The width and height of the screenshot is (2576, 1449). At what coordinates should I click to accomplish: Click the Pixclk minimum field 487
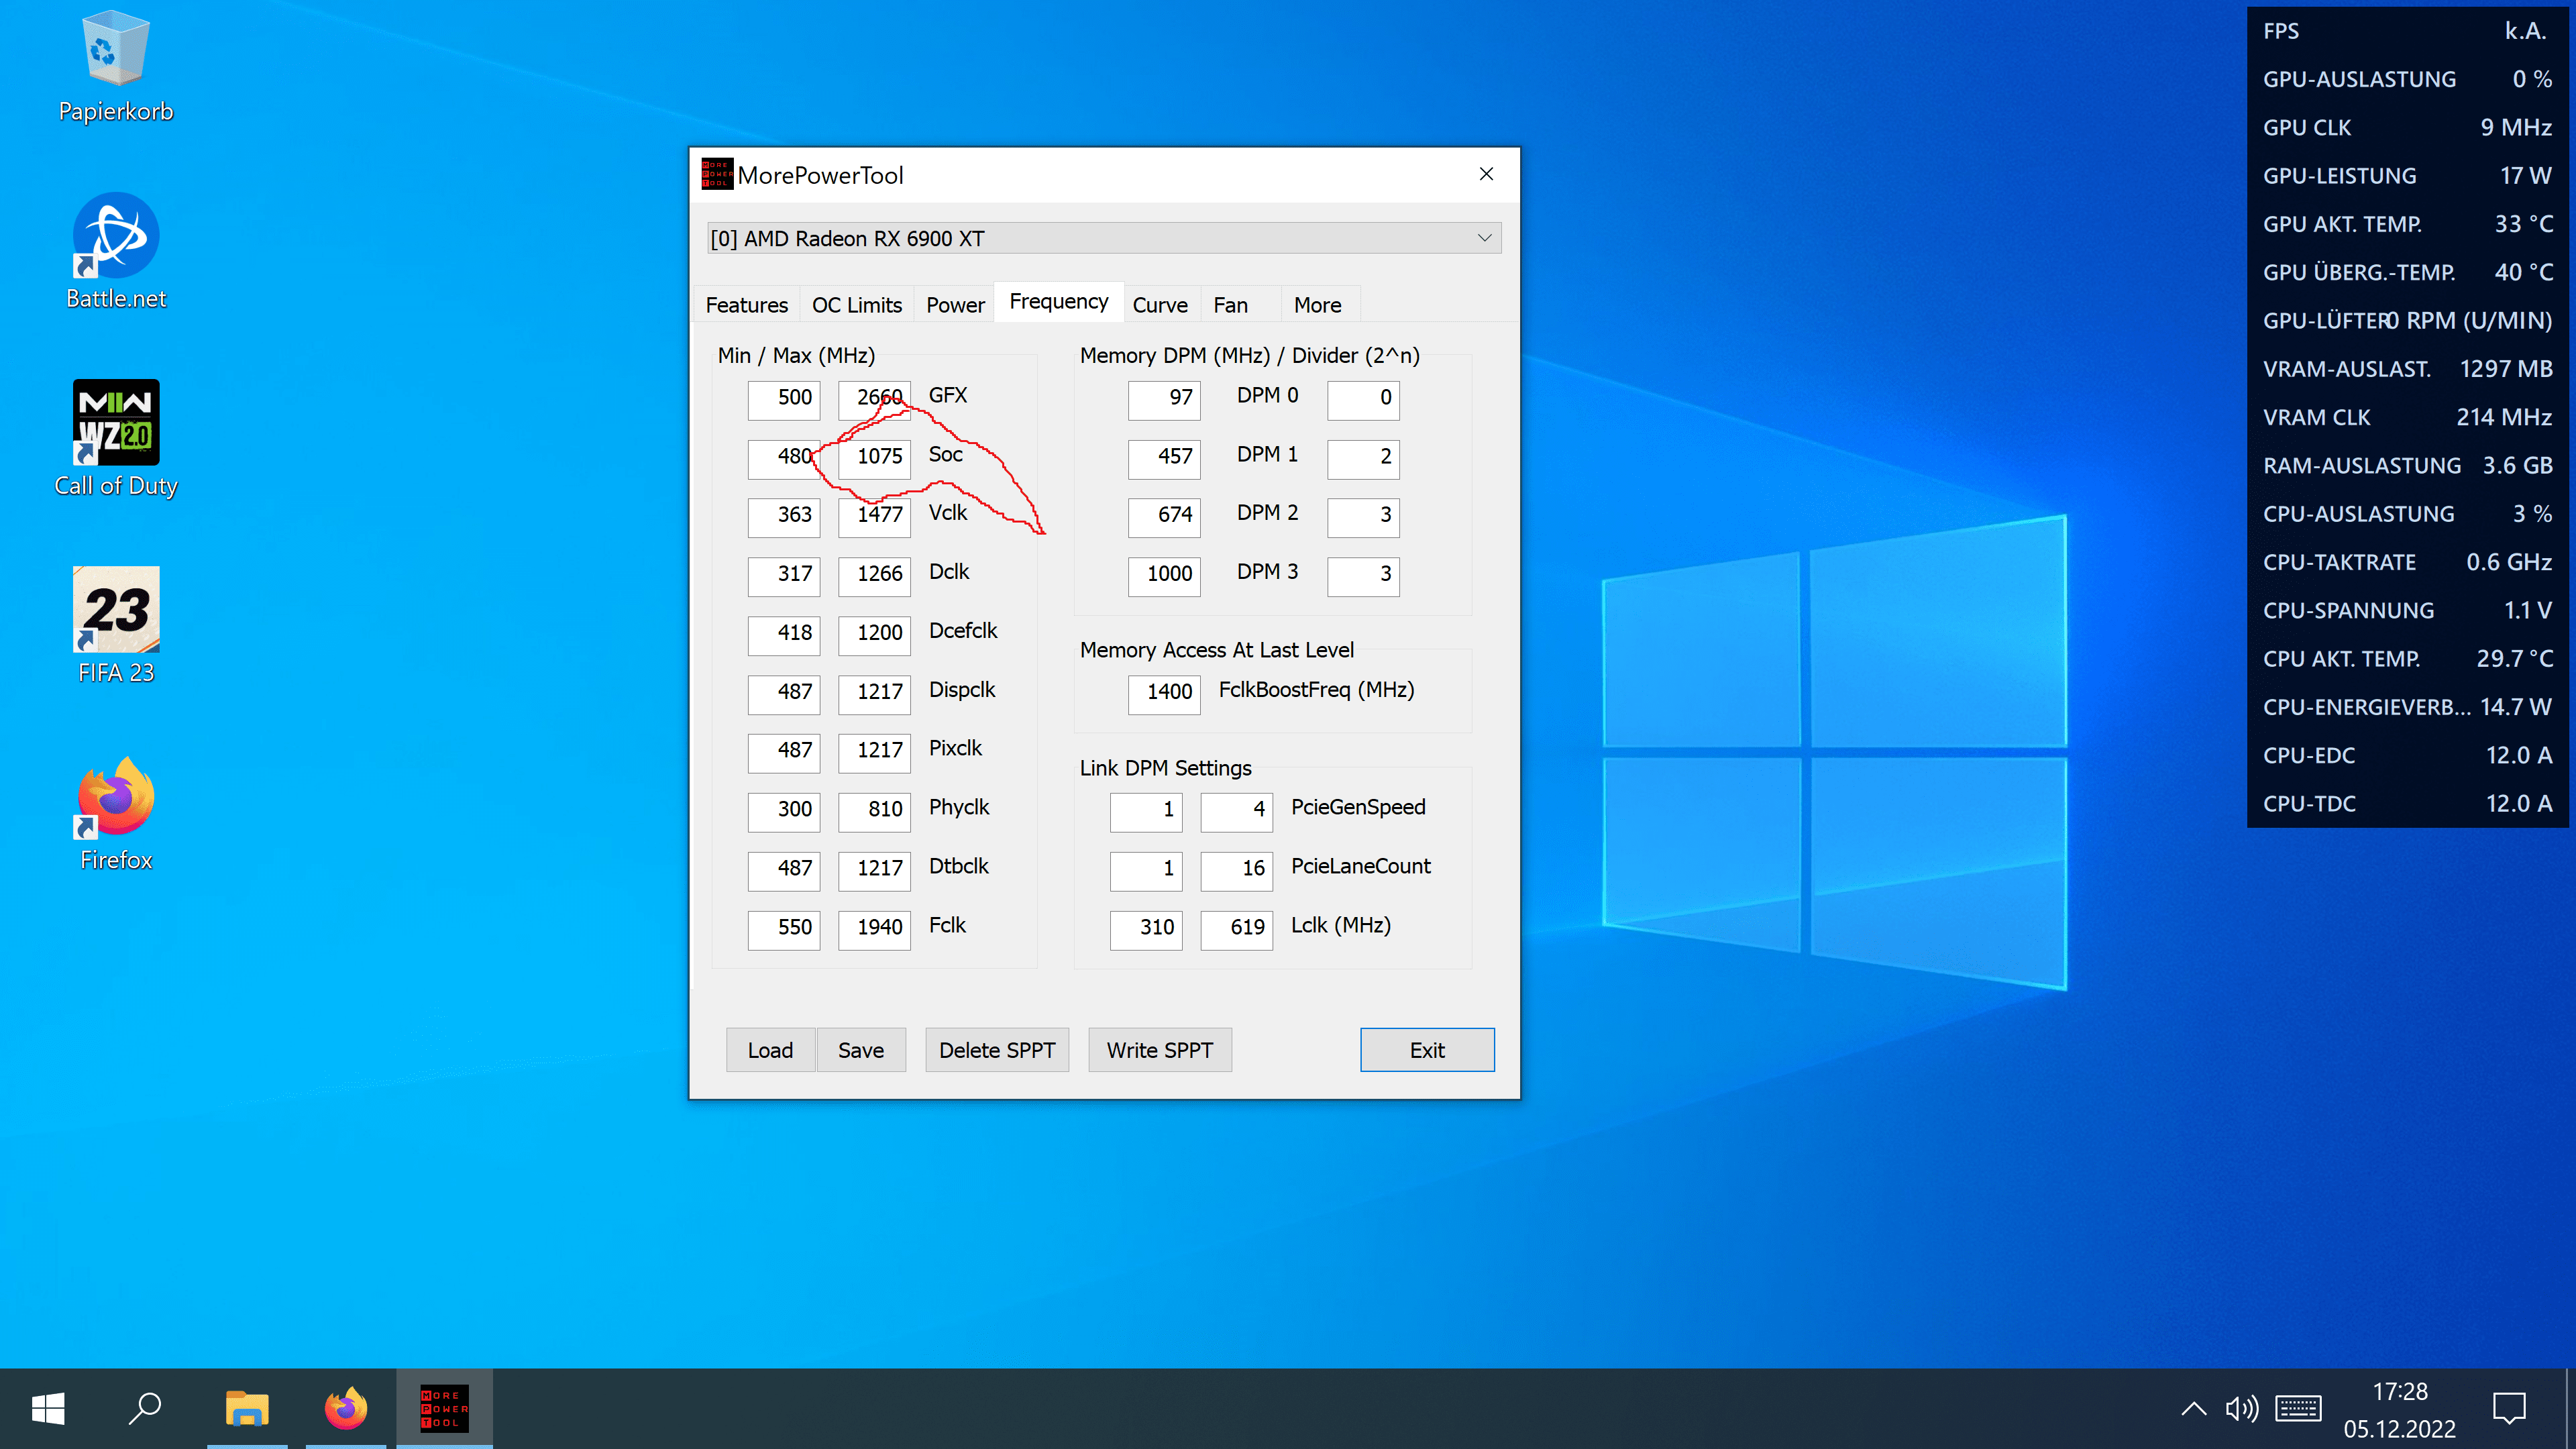[784, 752]
